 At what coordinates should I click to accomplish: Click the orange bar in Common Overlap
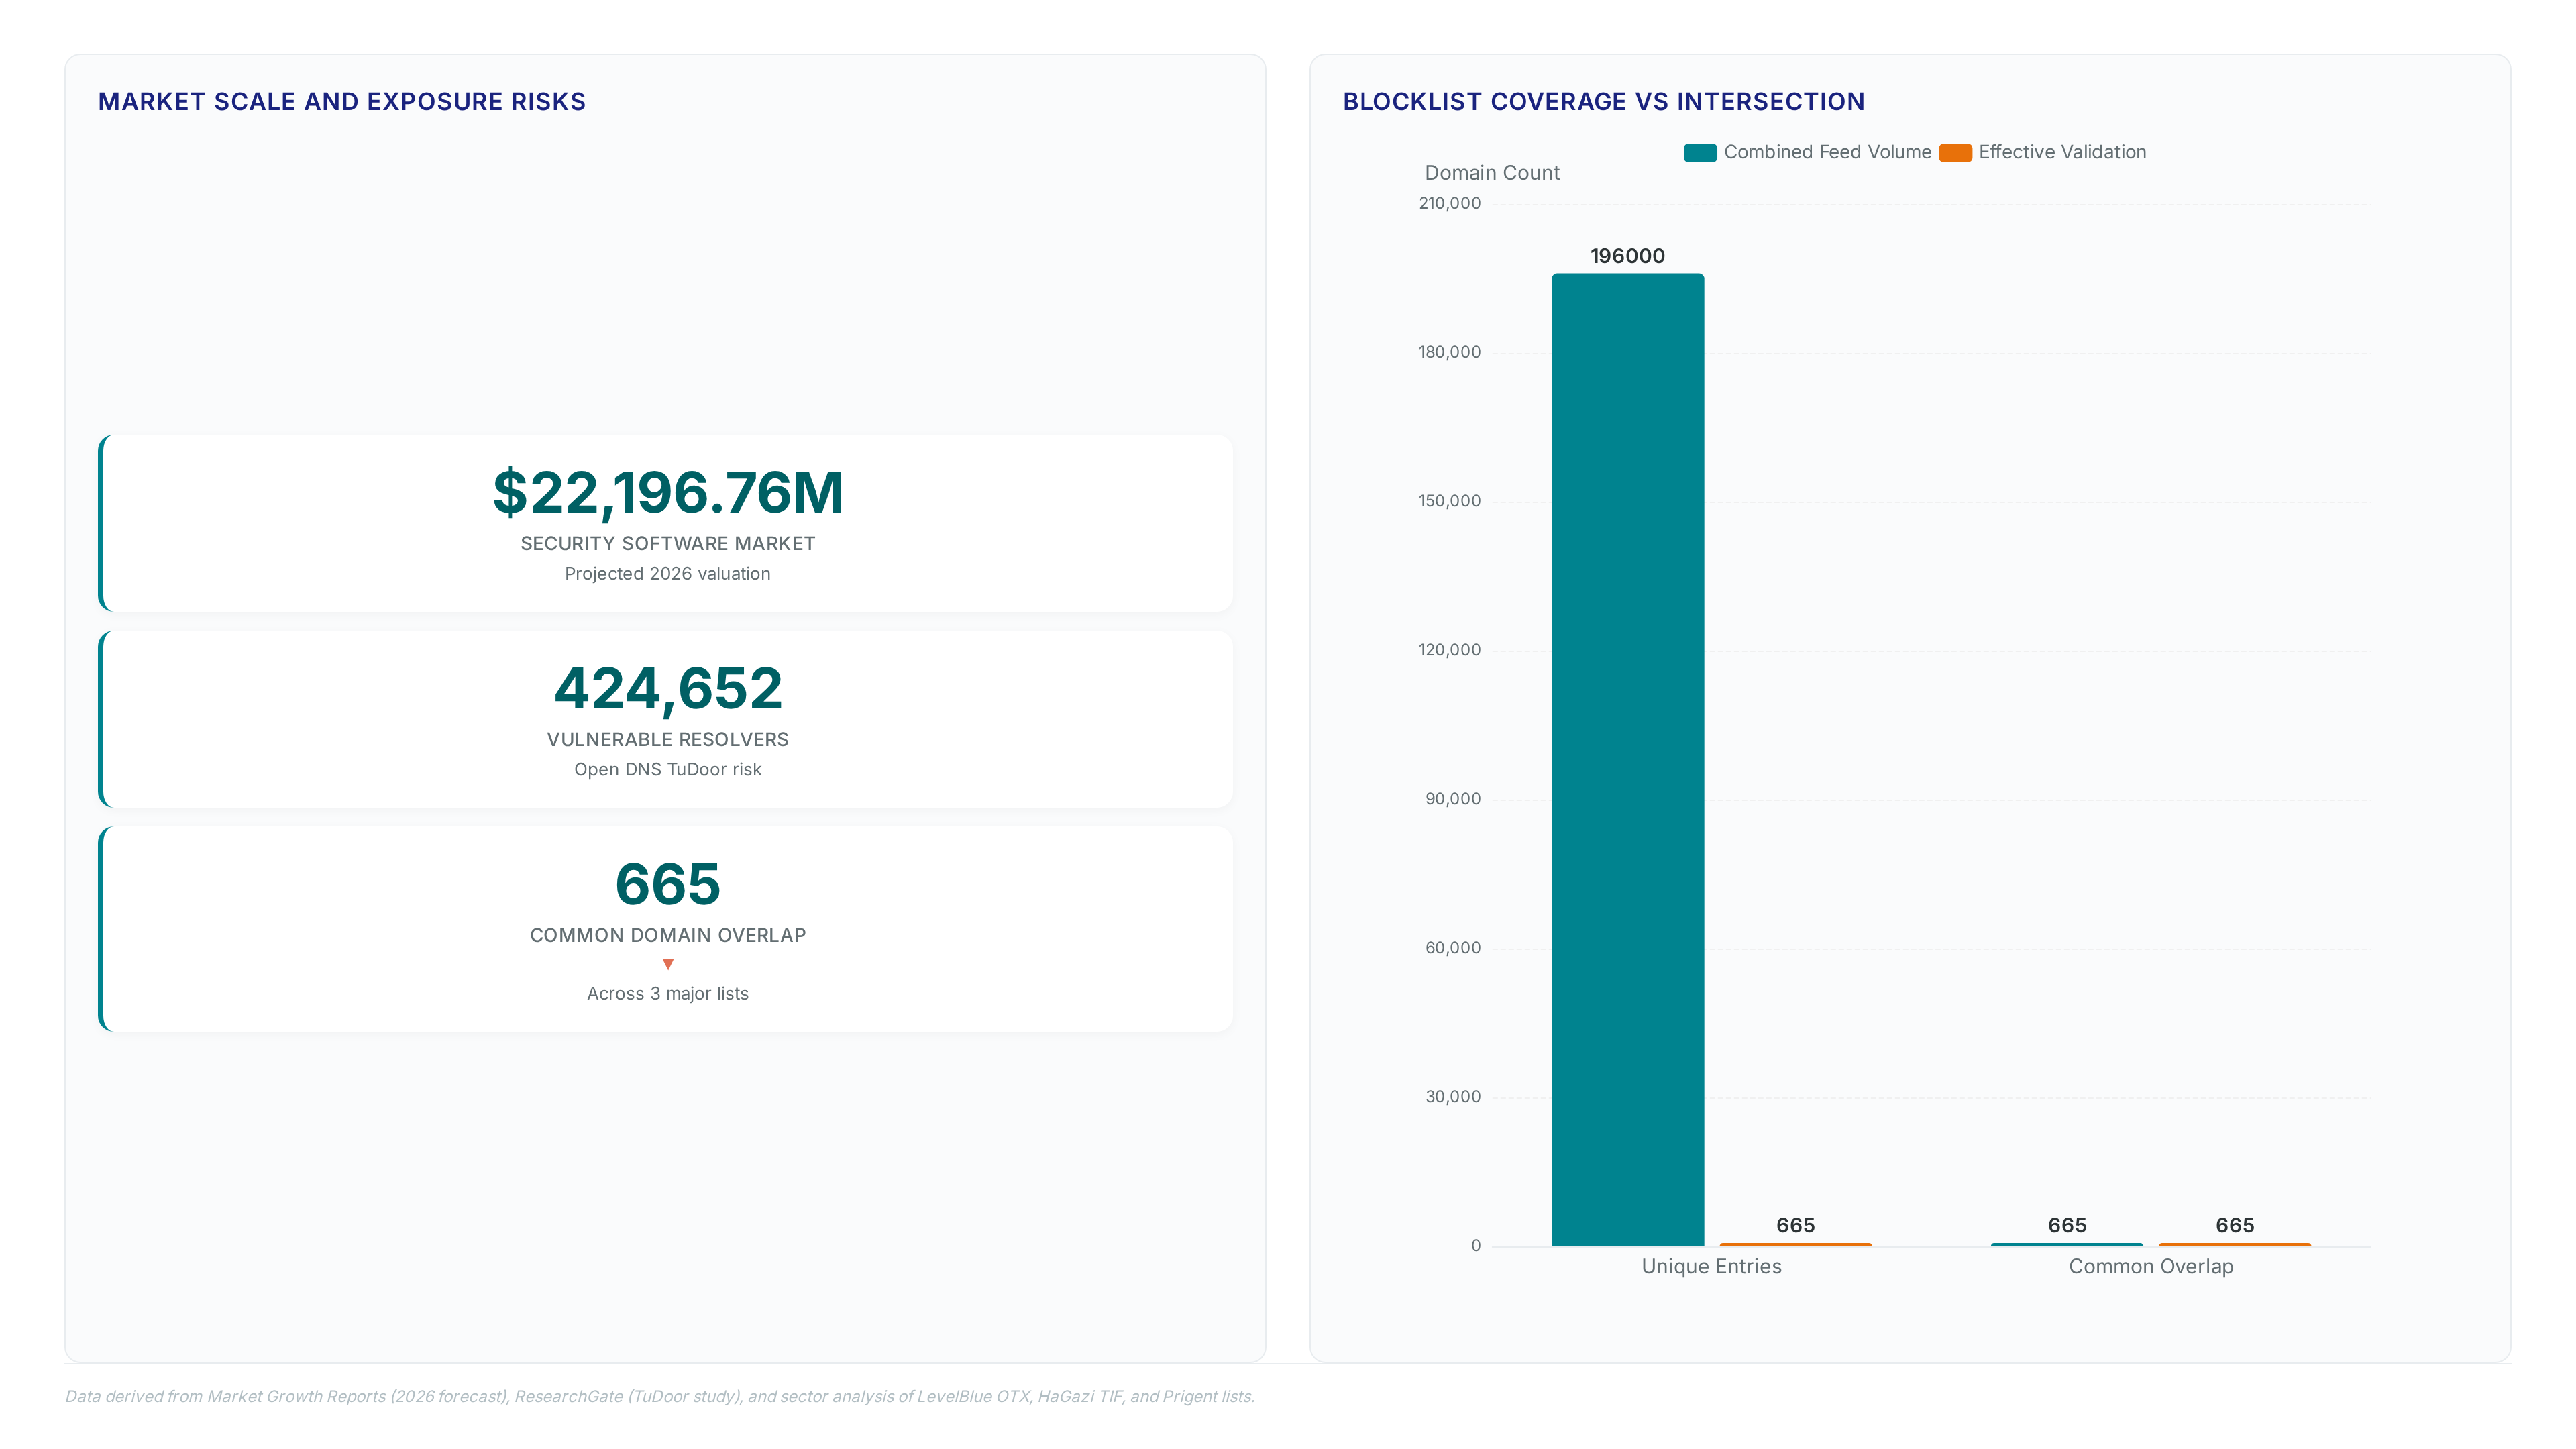pos(2234,1244)
